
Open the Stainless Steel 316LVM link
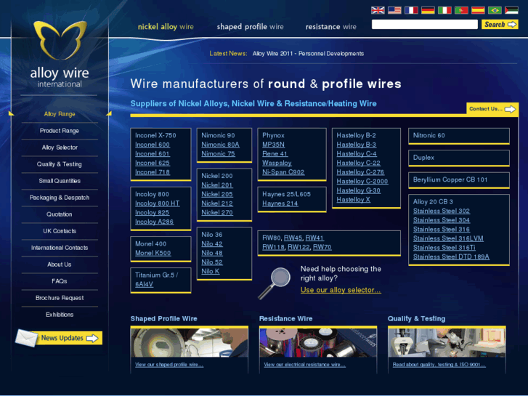[448, 238]
